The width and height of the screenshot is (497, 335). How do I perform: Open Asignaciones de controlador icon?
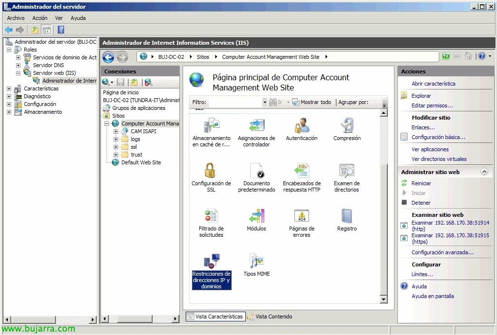coord(257,133)
